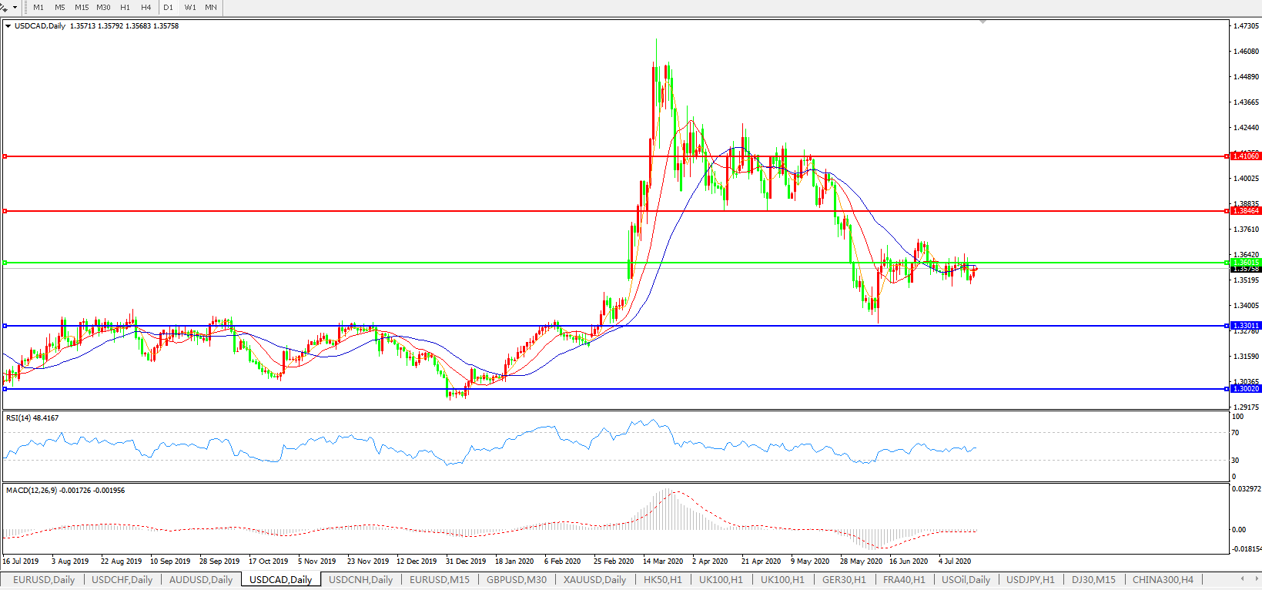Click the drawing tool icon at top-left
The width and height of the screenshot is (1262, 590).
[x=5, y=7]
